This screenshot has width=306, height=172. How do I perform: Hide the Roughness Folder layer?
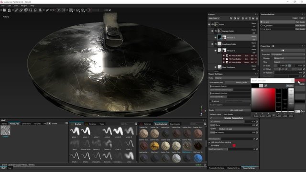pyautogui.click(x=212, y=44)
